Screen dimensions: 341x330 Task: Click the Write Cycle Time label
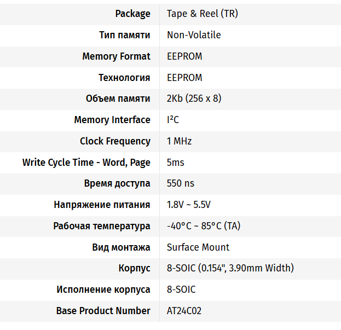tap(86, 163)
